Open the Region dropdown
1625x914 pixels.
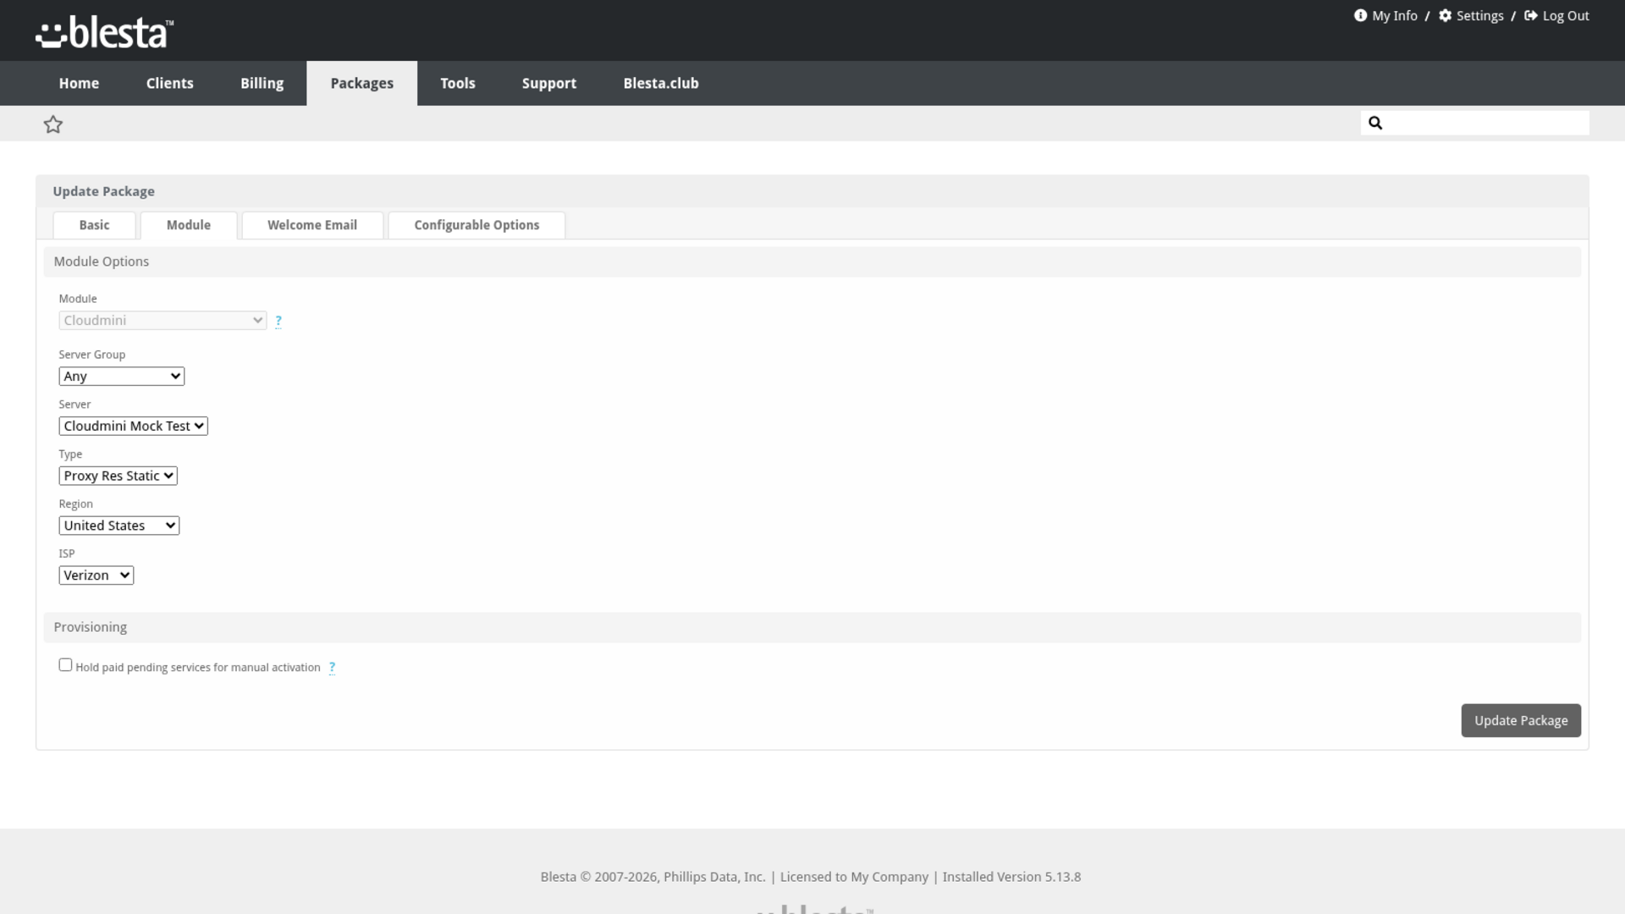click(118, 526)
